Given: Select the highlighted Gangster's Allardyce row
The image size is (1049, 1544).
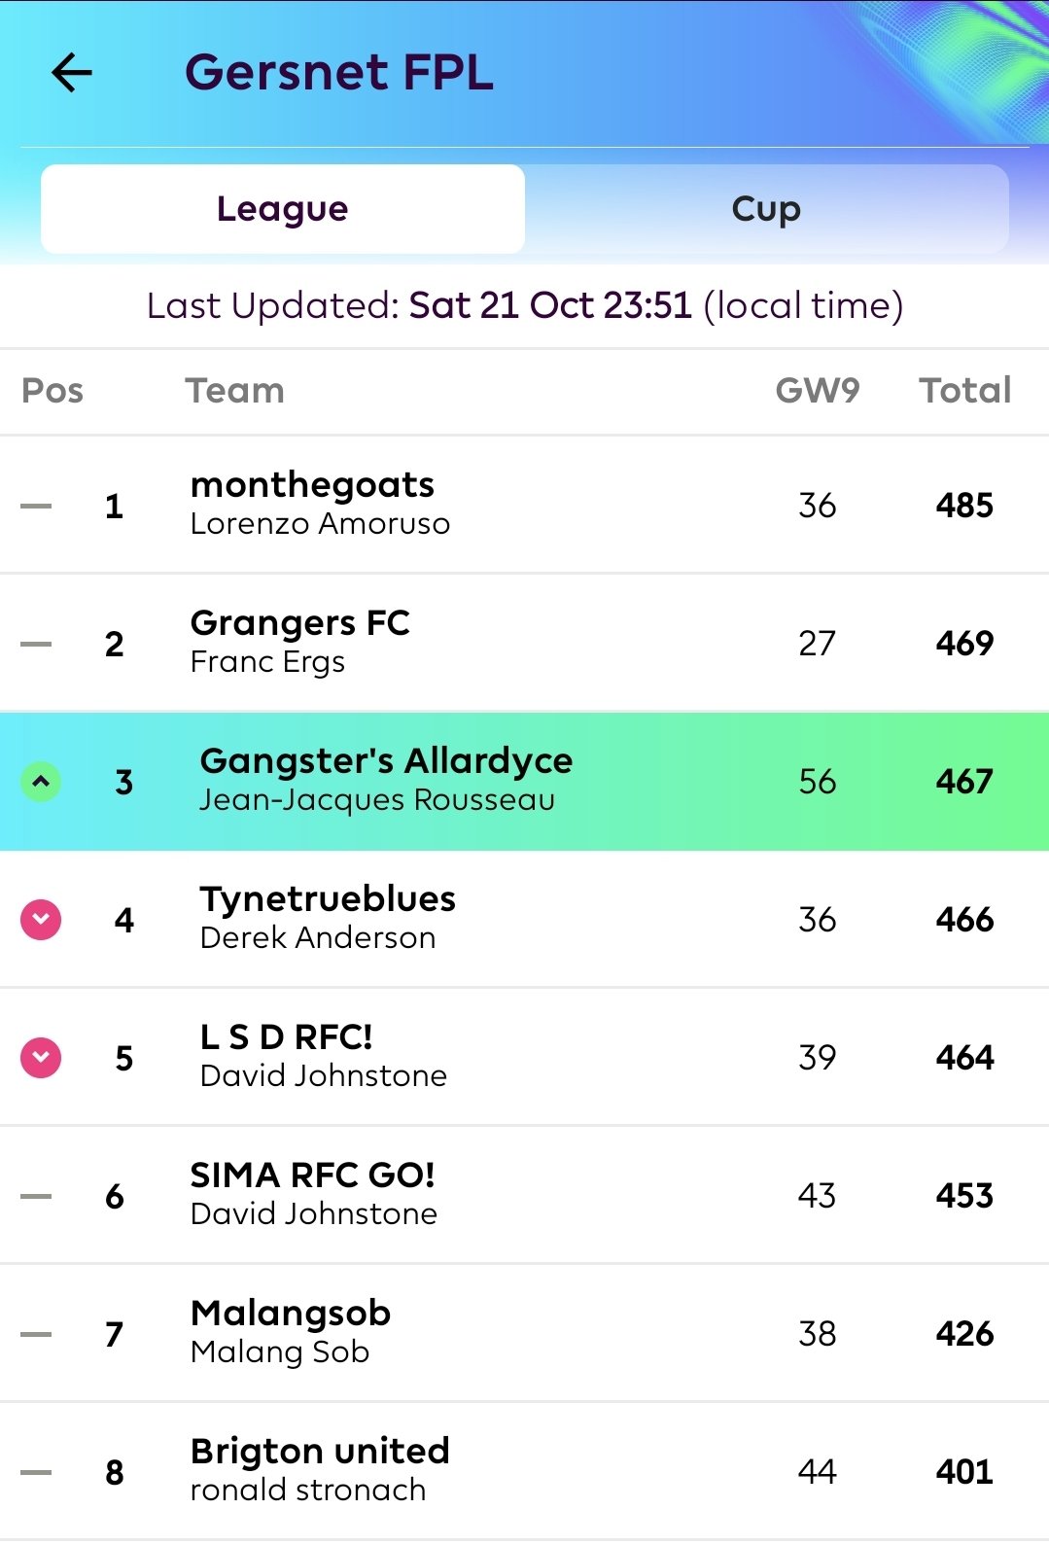Looking at the screenshot, I should coord(524,782).
